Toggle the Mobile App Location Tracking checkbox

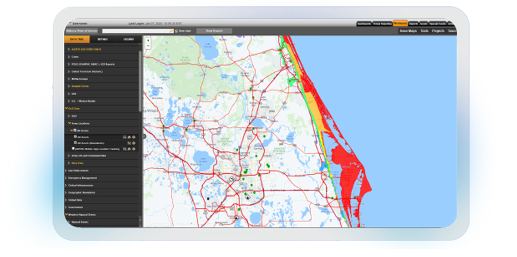coord(74,149)
